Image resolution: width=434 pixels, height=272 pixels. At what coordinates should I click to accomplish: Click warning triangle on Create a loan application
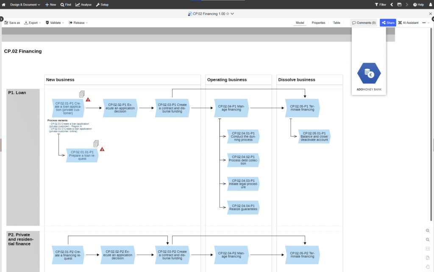tap(88, 100)
